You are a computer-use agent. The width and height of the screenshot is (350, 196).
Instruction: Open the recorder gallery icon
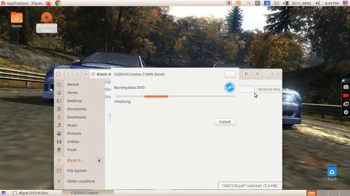[346, 104]
